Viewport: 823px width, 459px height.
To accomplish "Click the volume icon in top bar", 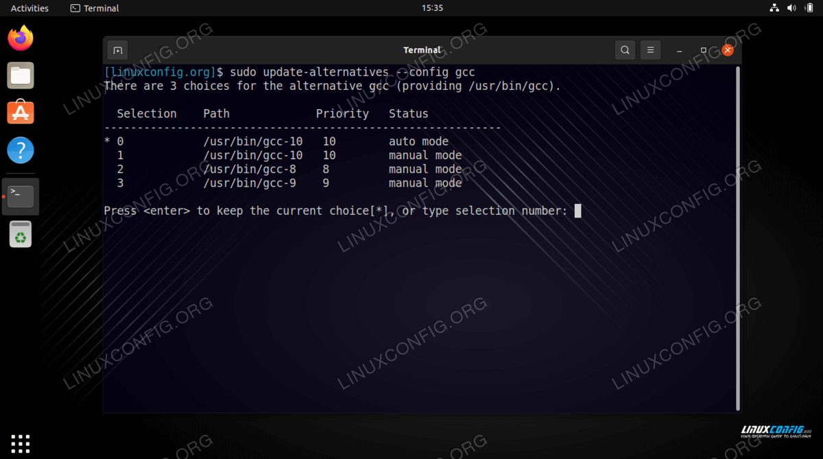I will pyautogui.click(x=791, y=8).
